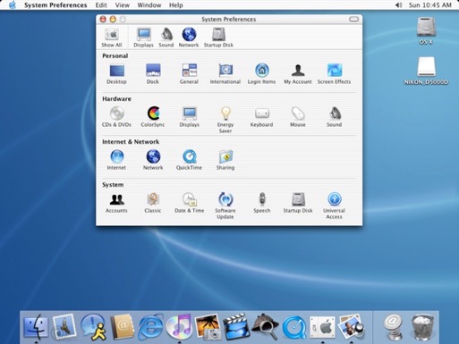Launch AOL Instant Messenger from the Dock
This screenshot has width=459, height=344.
point(94,327)
